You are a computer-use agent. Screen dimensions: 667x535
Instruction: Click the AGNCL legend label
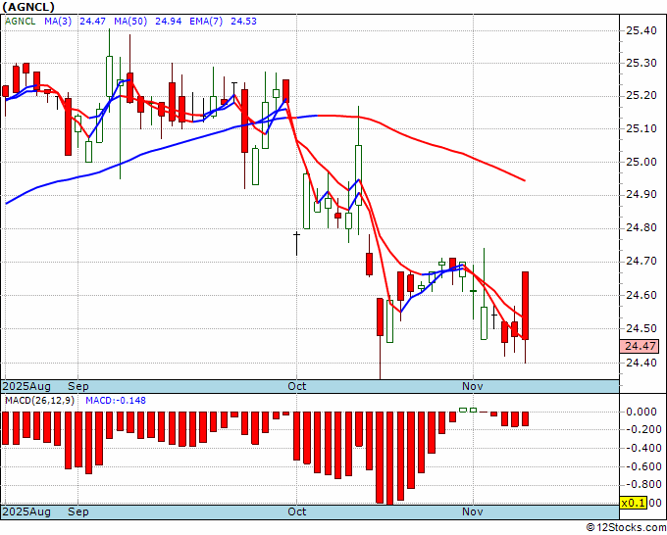tap(21, 21)
